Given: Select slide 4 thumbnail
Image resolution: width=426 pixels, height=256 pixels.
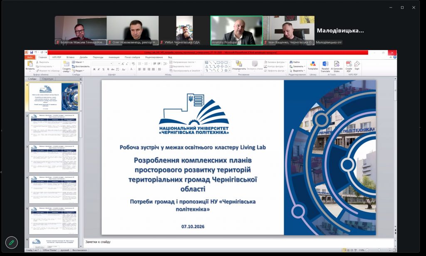Looking at the screenshot, I should click(x=54, y=189).
